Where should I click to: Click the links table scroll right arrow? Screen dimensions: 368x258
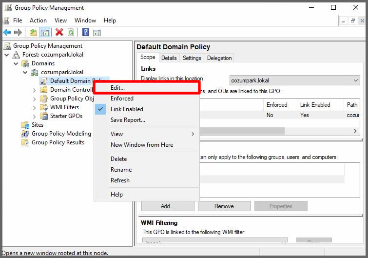355,131
